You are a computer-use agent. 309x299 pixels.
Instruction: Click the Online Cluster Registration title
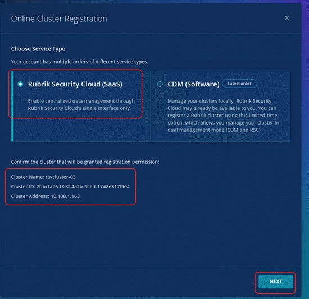click(x=59, y=19)
